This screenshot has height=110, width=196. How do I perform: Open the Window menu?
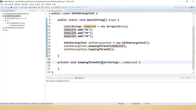[x=48, y=4]
